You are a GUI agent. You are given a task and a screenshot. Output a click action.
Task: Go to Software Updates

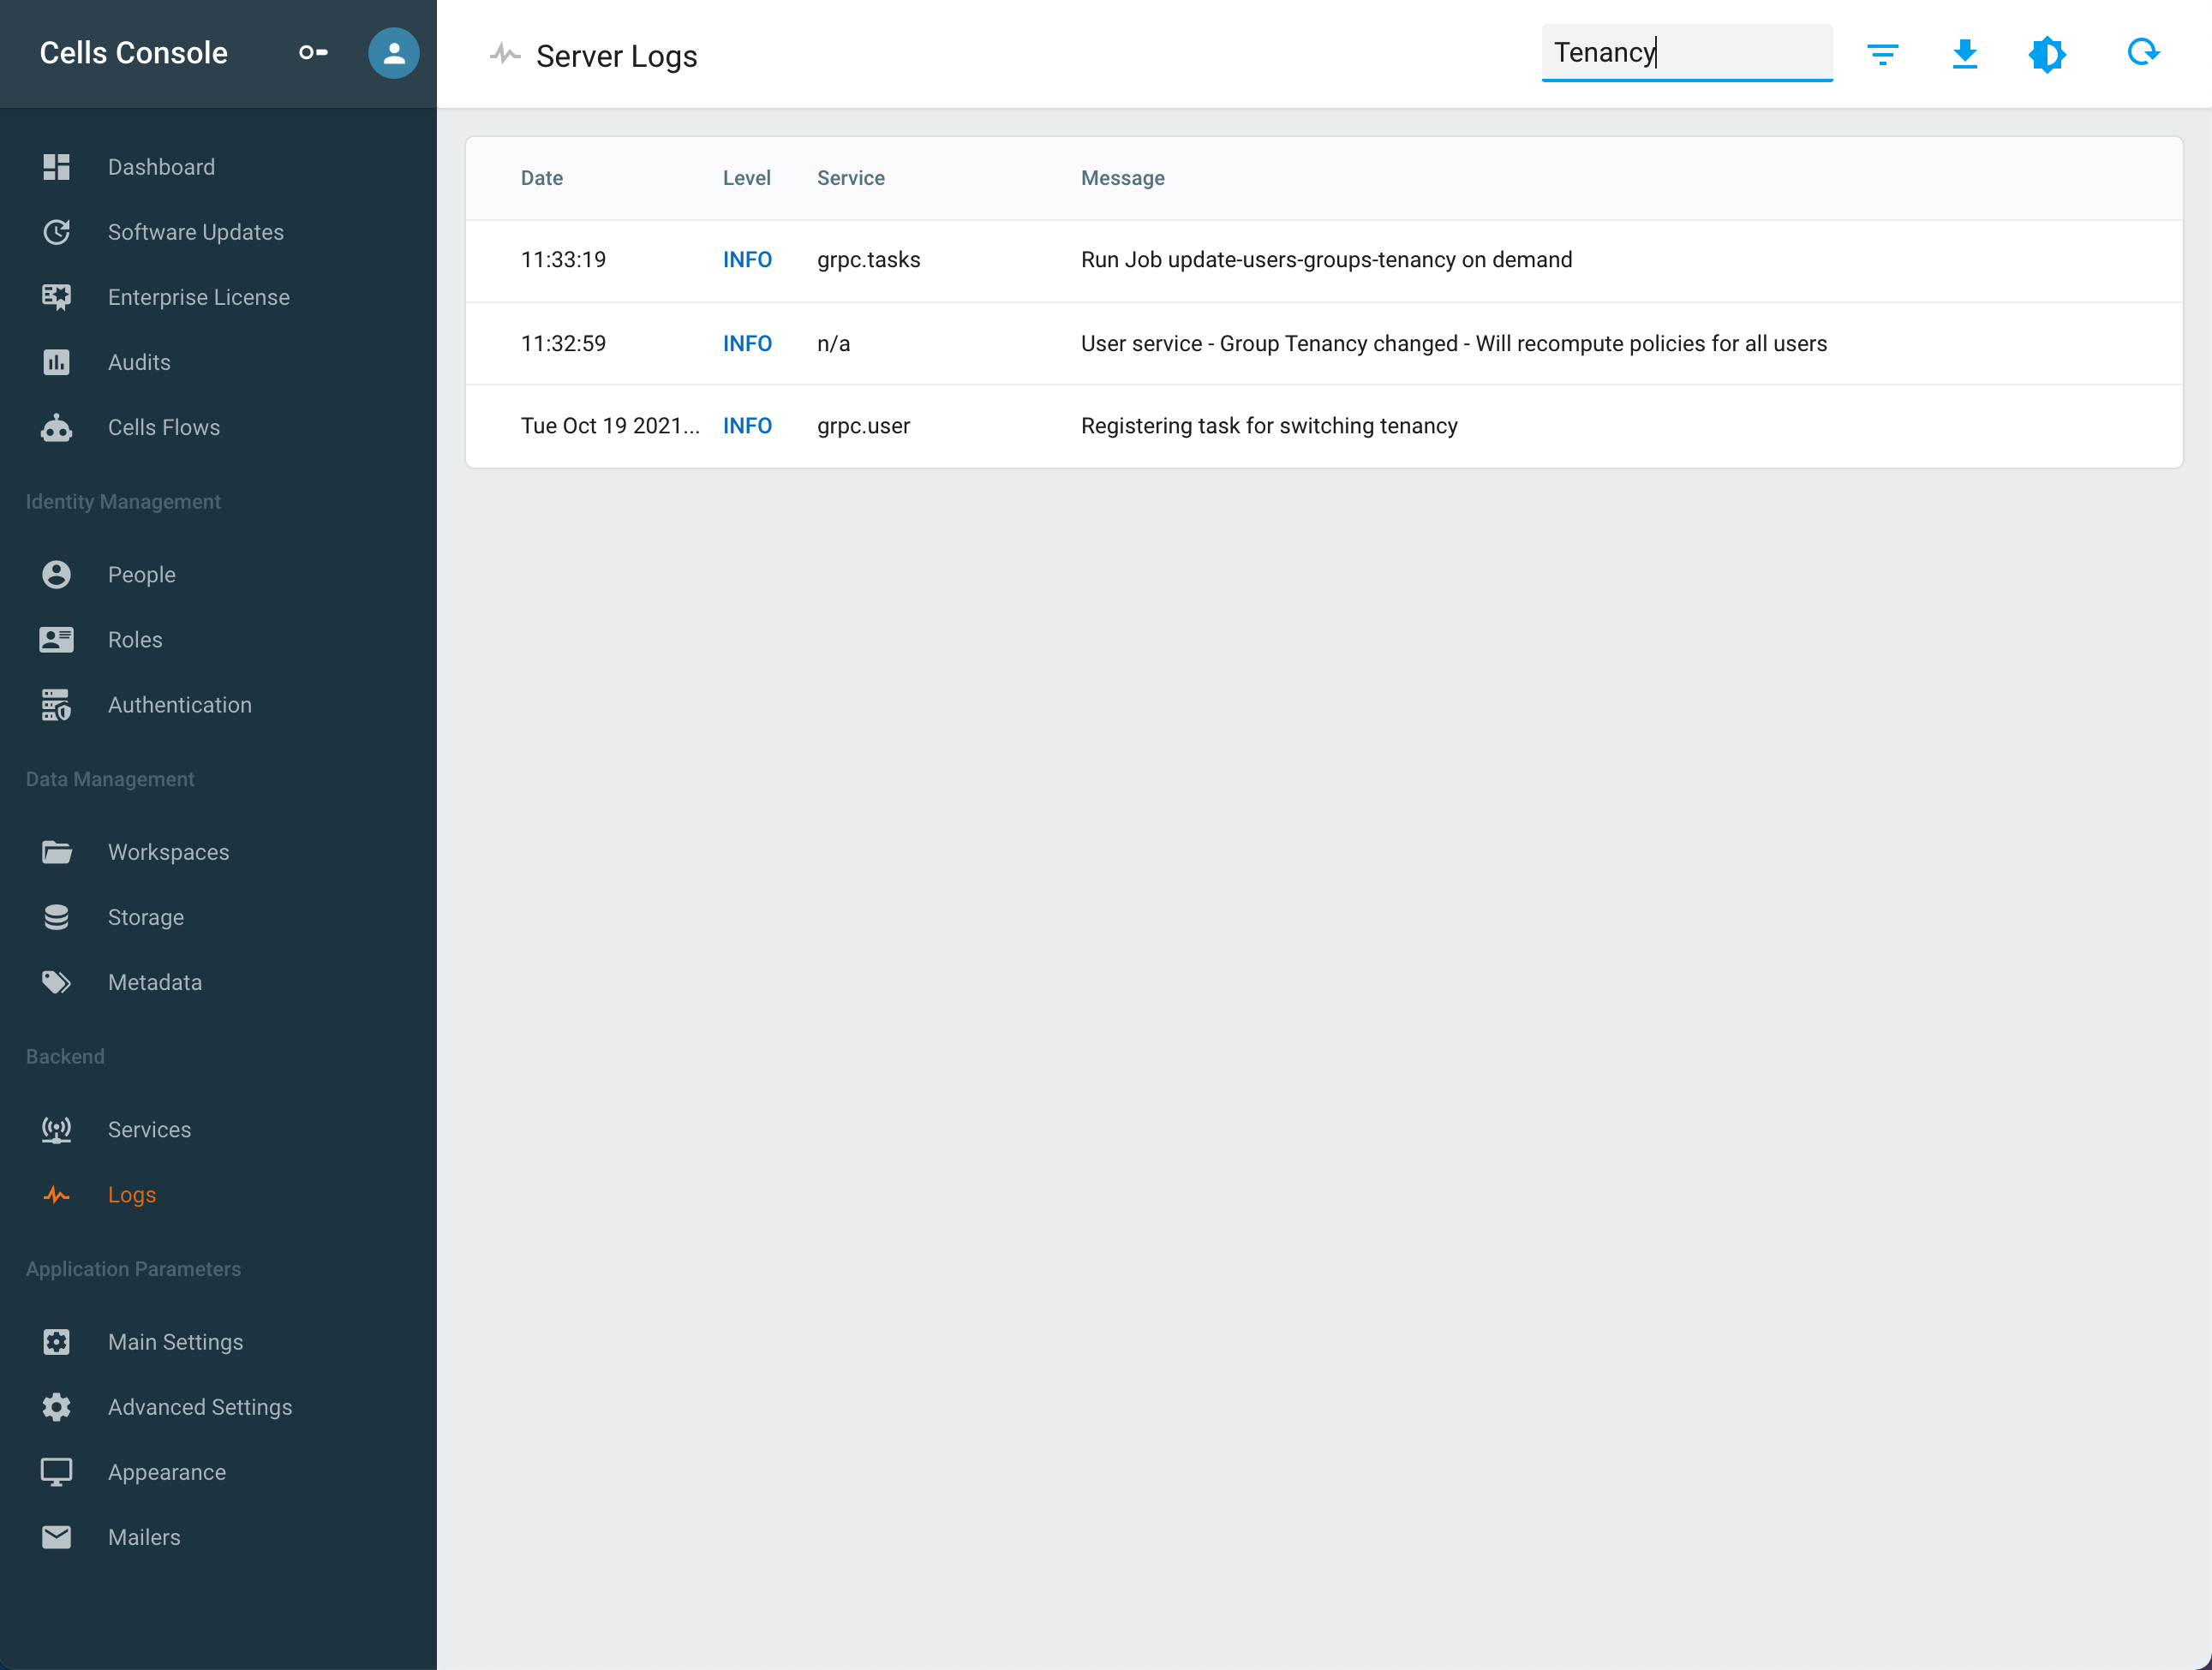point(195,232)
